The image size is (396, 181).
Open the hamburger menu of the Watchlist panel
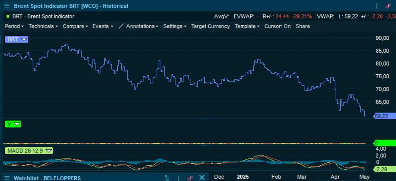pos(7,178)
